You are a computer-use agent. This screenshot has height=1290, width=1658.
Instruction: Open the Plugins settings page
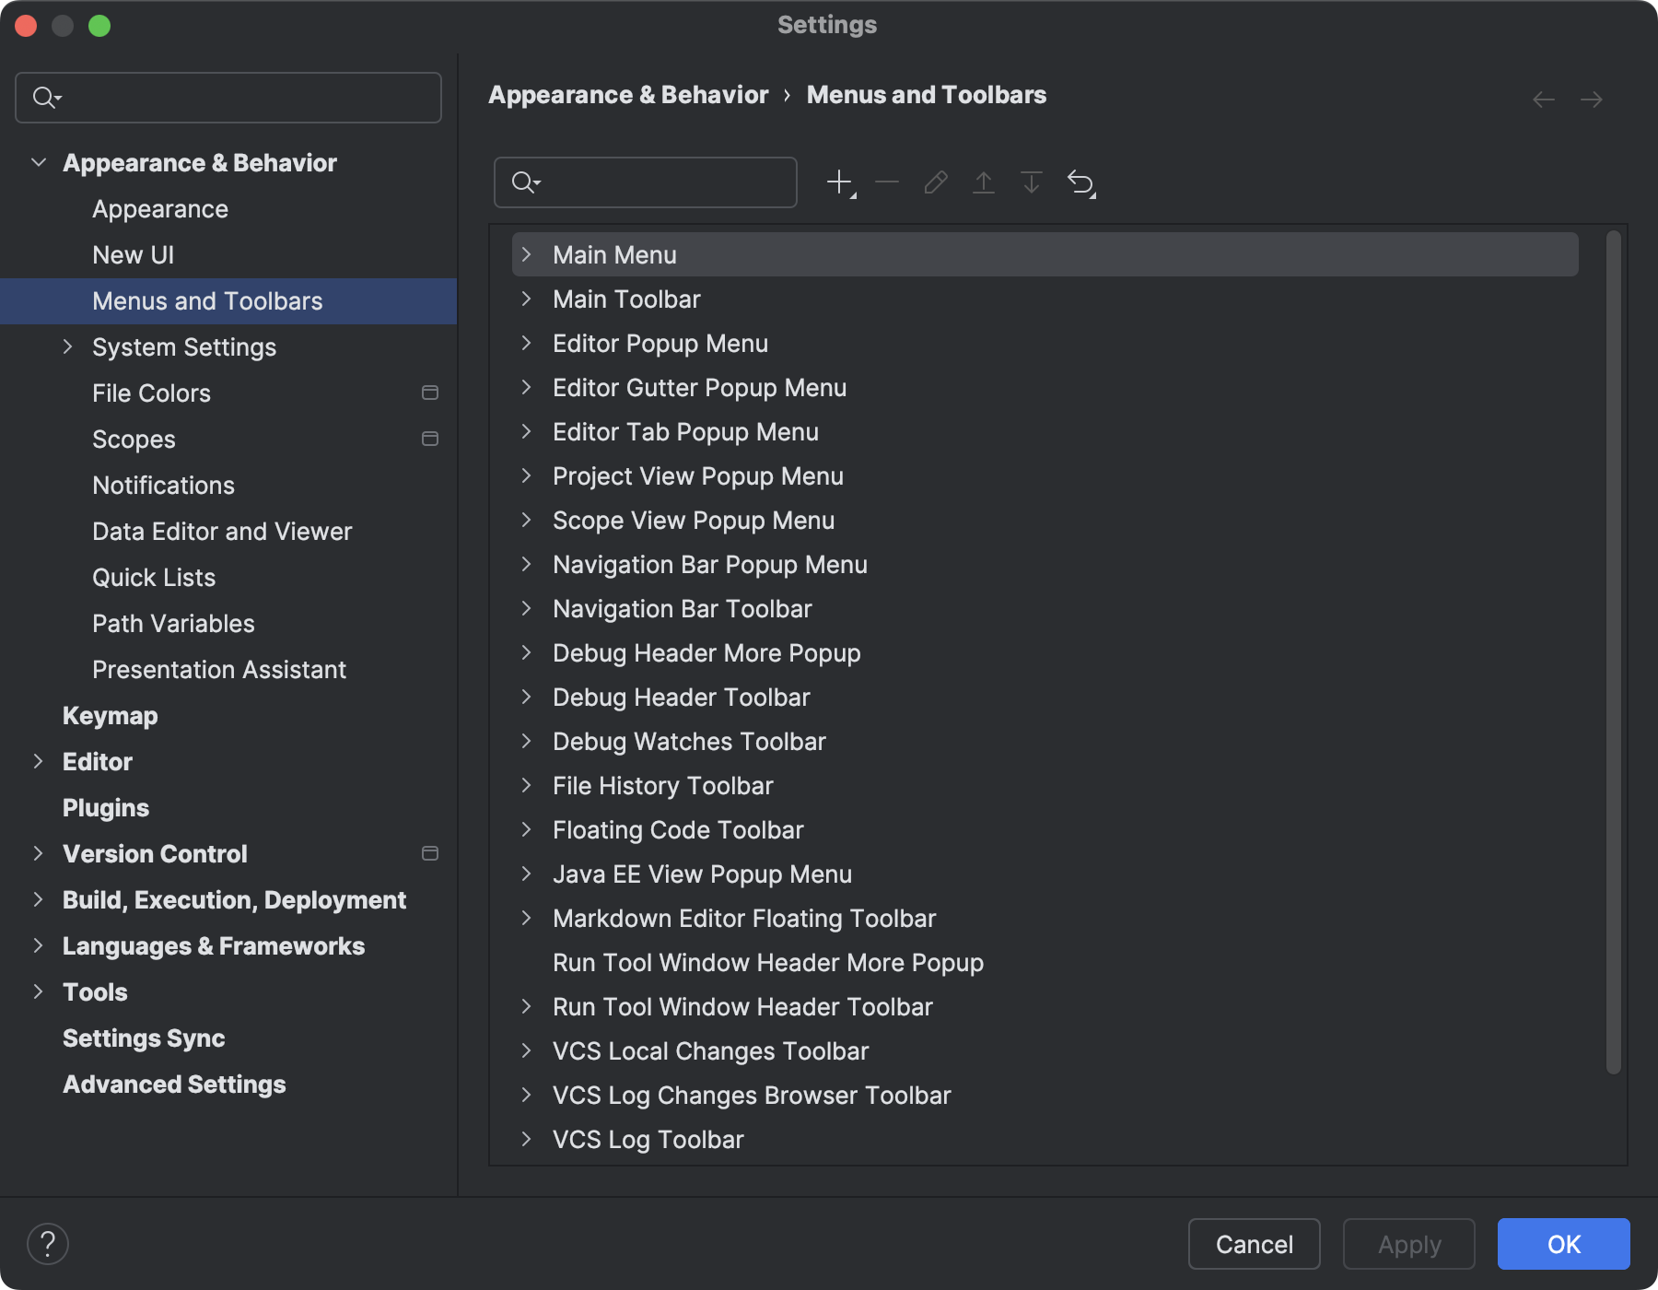tap(106, 807)
